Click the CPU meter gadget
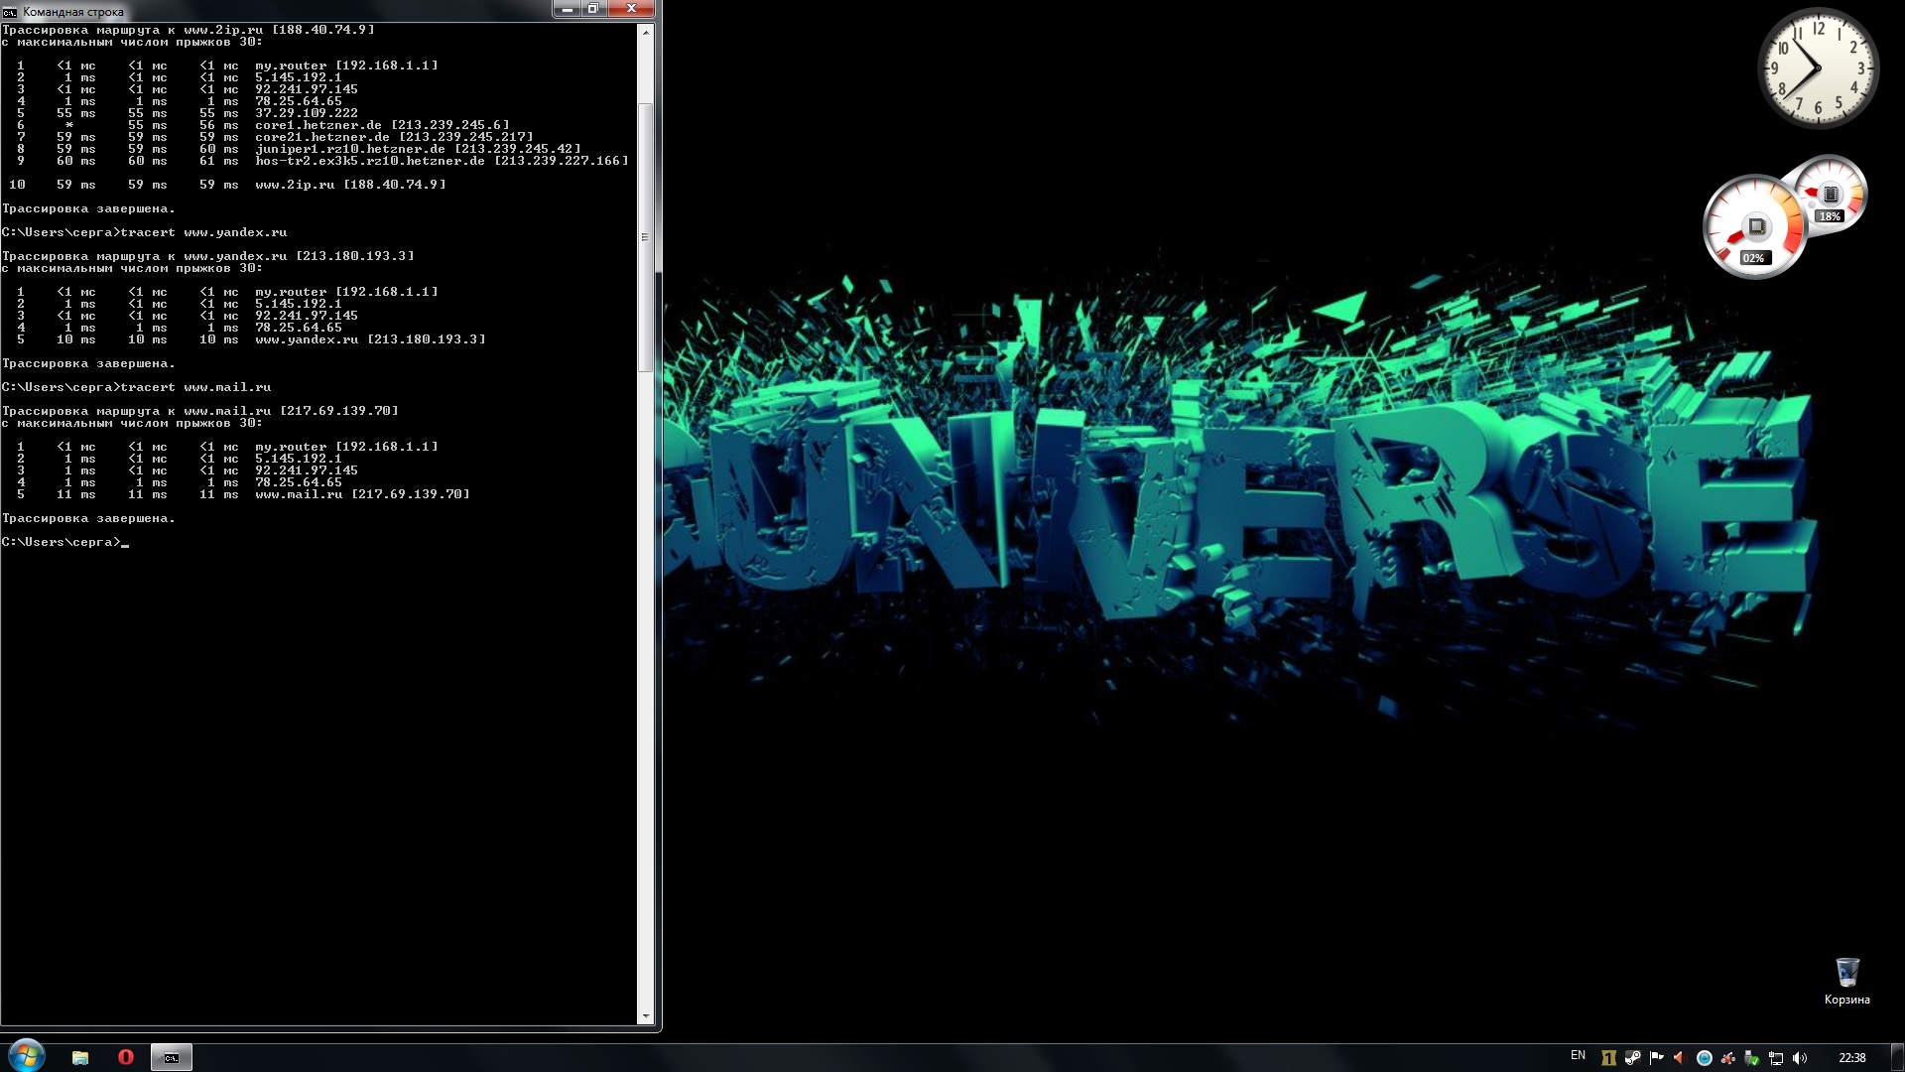This screenshot has width=1905, height=1072. click(x=1754, y=227)
